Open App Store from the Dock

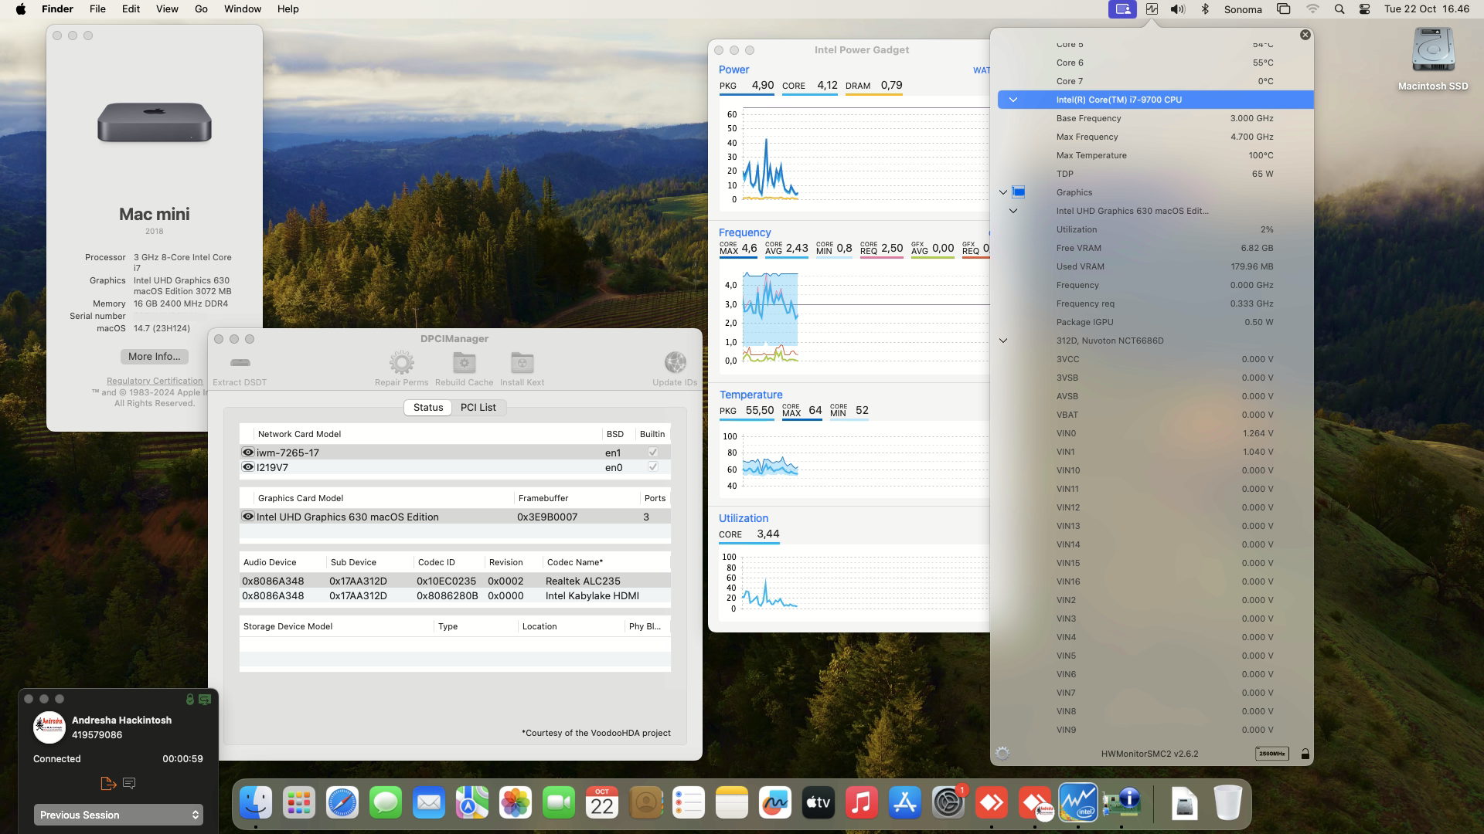coord(905,804)
